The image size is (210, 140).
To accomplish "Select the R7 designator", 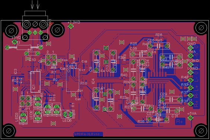I will point(54,72).
